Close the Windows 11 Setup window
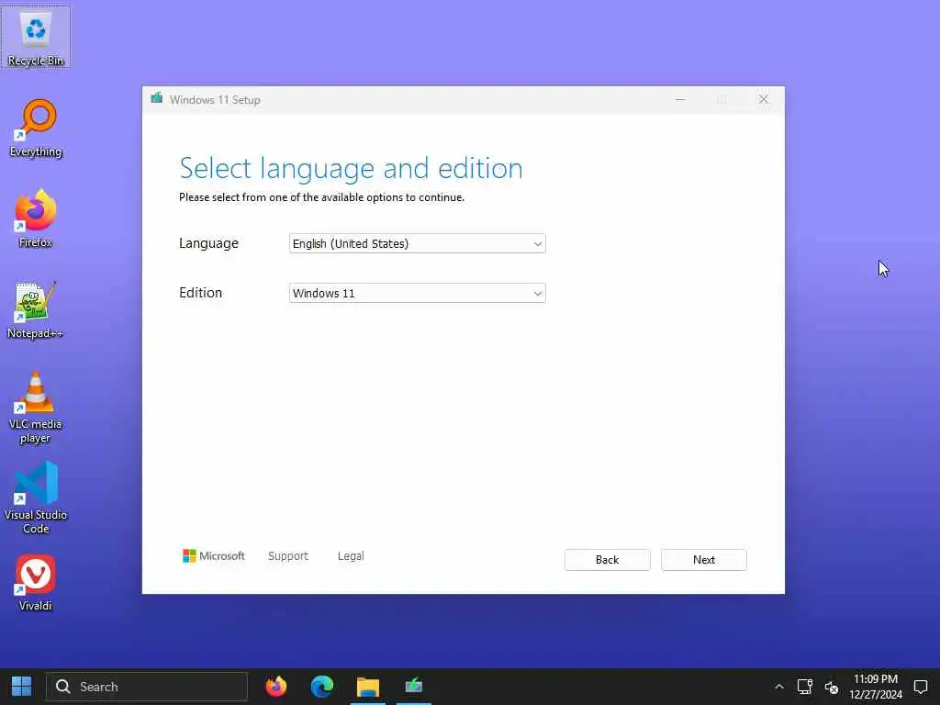The height and width of the screenshot is (705, 940). tap(763, 99)
